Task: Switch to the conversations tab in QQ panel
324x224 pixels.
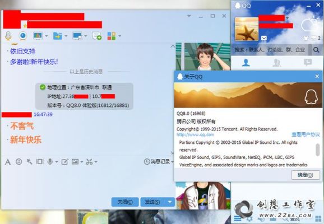Action: coord(308,62)
